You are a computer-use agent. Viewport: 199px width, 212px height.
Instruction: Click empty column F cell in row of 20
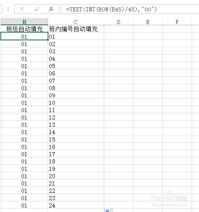tap(177, 176)
